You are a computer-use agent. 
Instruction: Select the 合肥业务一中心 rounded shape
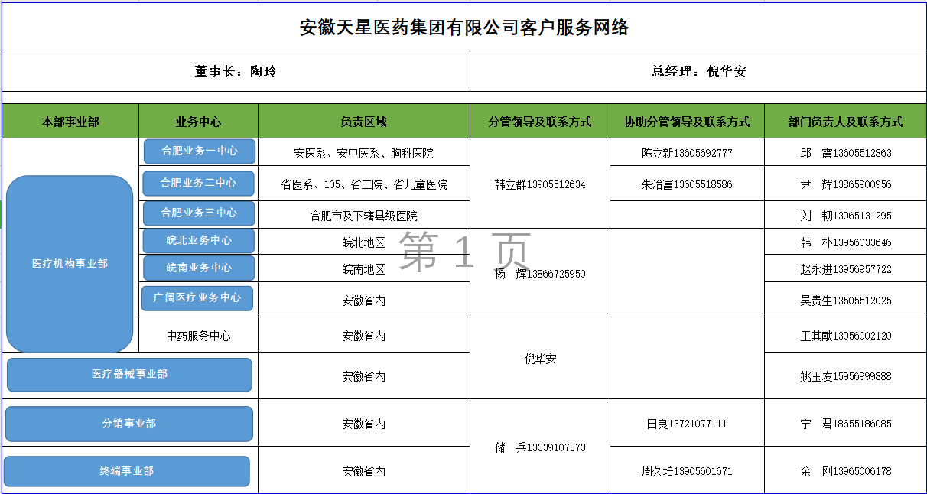coord(200,151)
